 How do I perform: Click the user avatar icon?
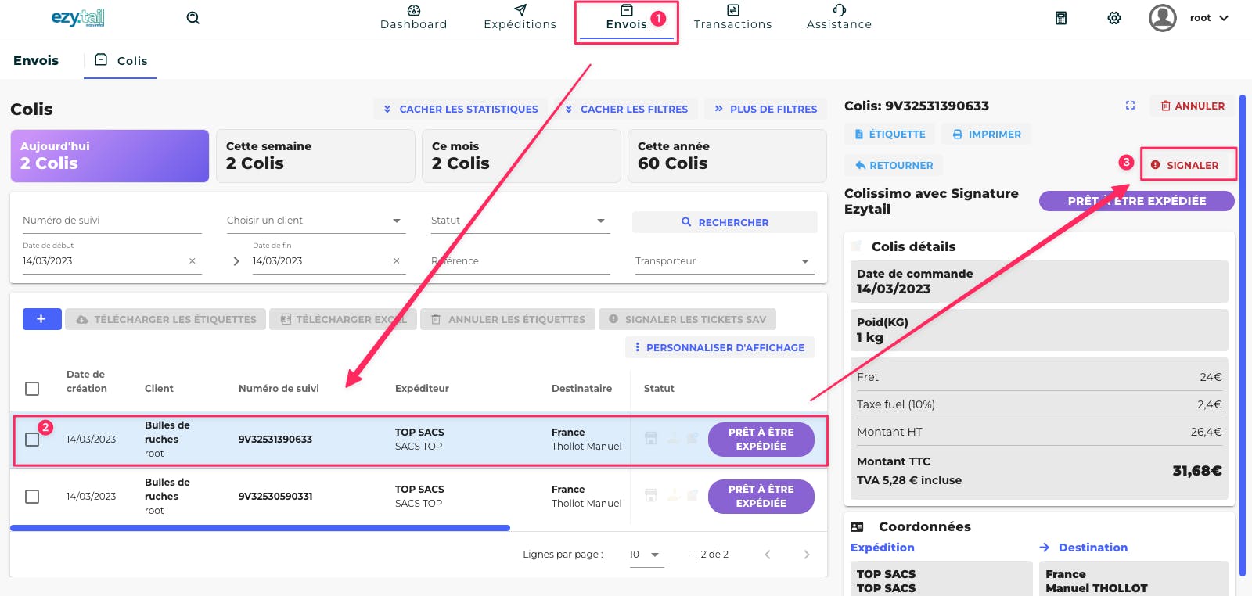click(x=1163, y=18)
